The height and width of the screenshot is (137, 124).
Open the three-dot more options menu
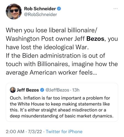pyautogui.click(x=115, y=9)
